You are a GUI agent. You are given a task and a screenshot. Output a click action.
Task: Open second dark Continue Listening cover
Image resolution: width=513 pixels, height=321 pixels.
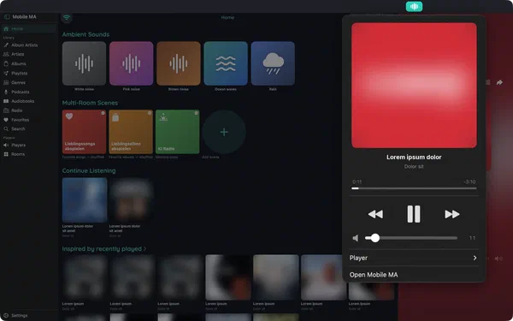(131, 200)
